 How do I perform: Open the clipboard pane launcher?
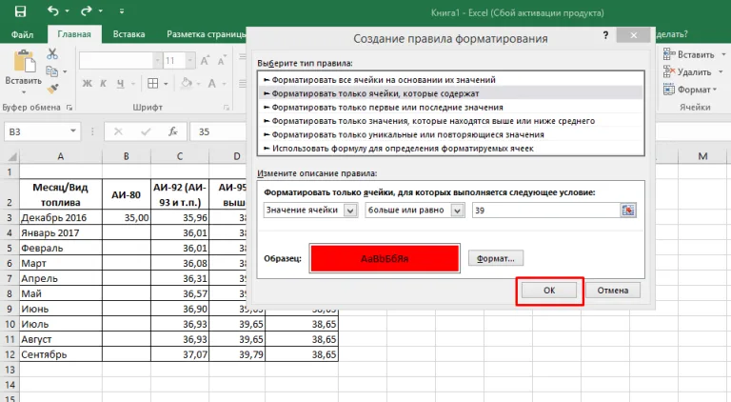(x=69, y=108)
